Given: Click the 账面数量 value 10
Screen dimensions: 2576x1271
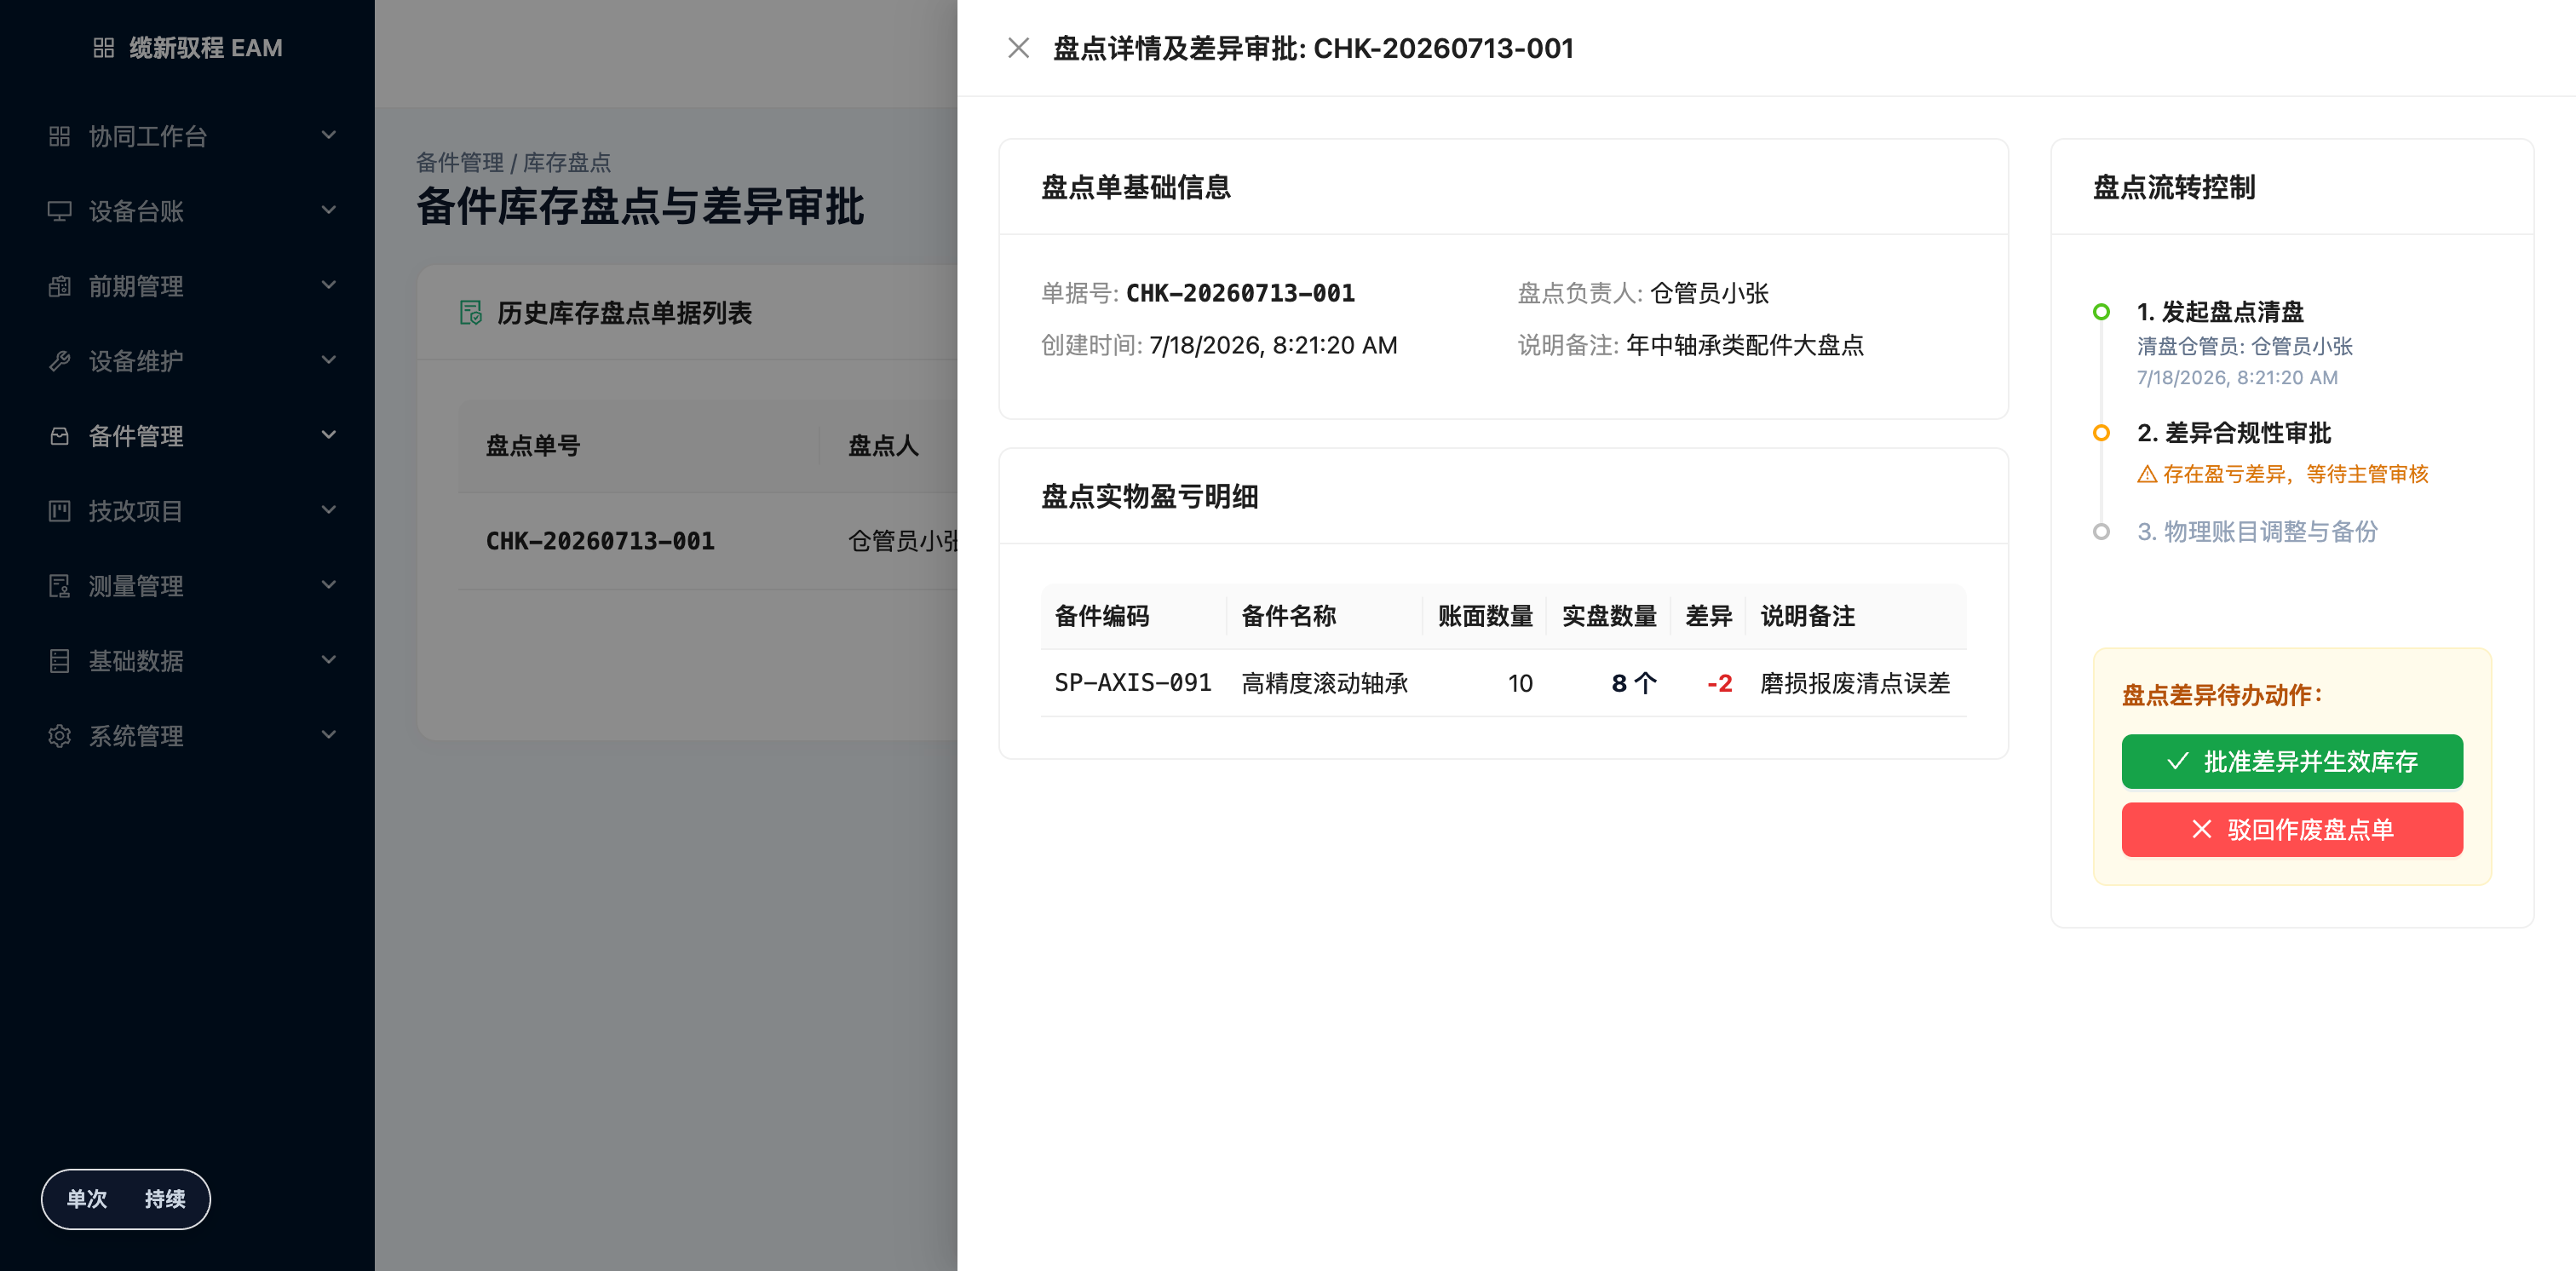Looking at the screenshot, I should (1520, 683).
